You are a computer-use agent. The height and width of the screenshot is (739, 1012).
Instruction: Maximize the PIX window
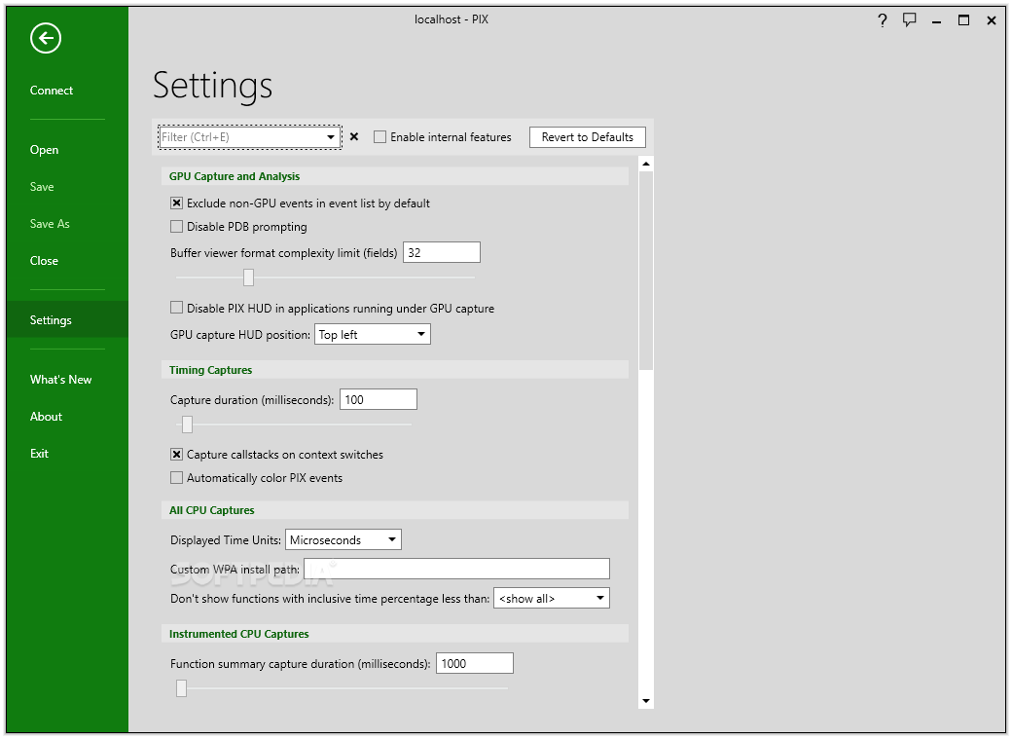(x=963, y=20)
